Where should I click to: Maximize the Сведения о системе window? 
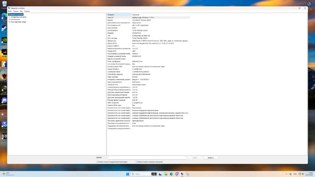tap(299, 8)
